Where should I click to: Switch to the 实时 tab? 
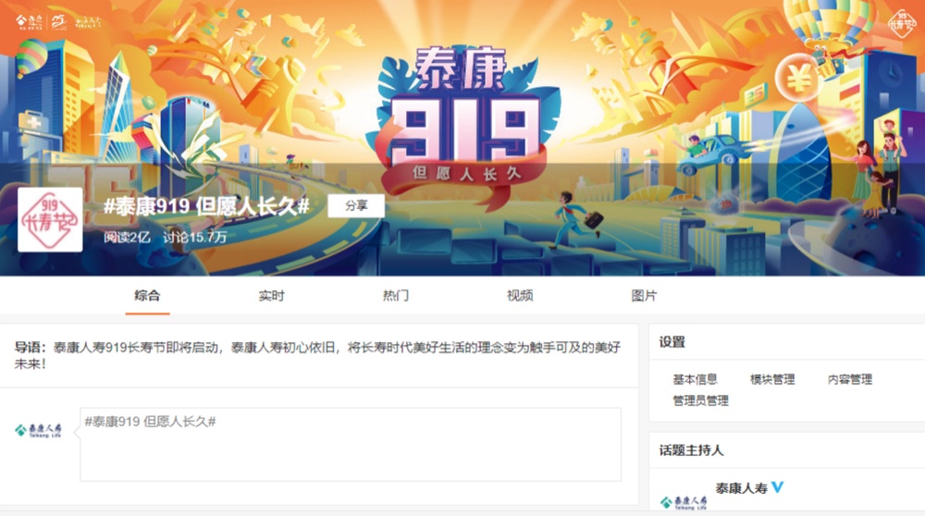(271, 295)
